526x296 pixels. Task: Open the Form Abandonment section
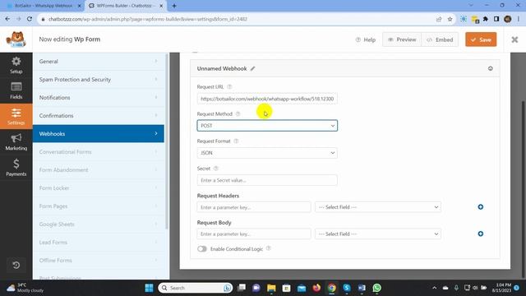99,170
